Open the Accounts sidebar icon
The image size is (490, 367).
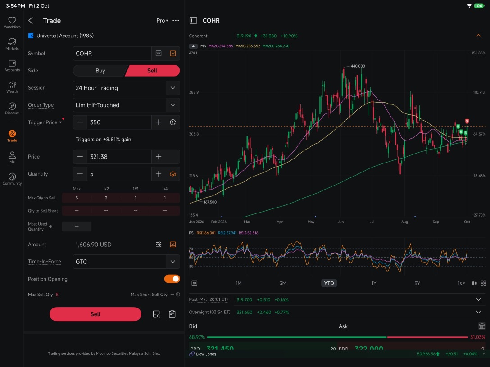(x=12, y=66)
